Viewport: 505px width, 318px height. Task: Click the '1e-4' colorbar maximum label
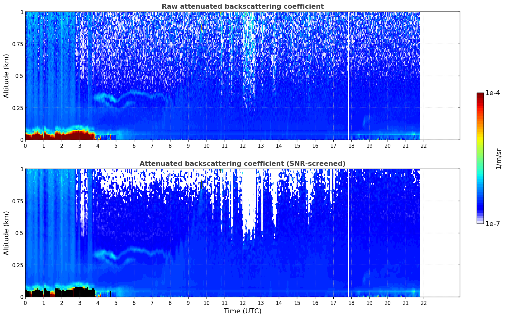click(493, 93)
